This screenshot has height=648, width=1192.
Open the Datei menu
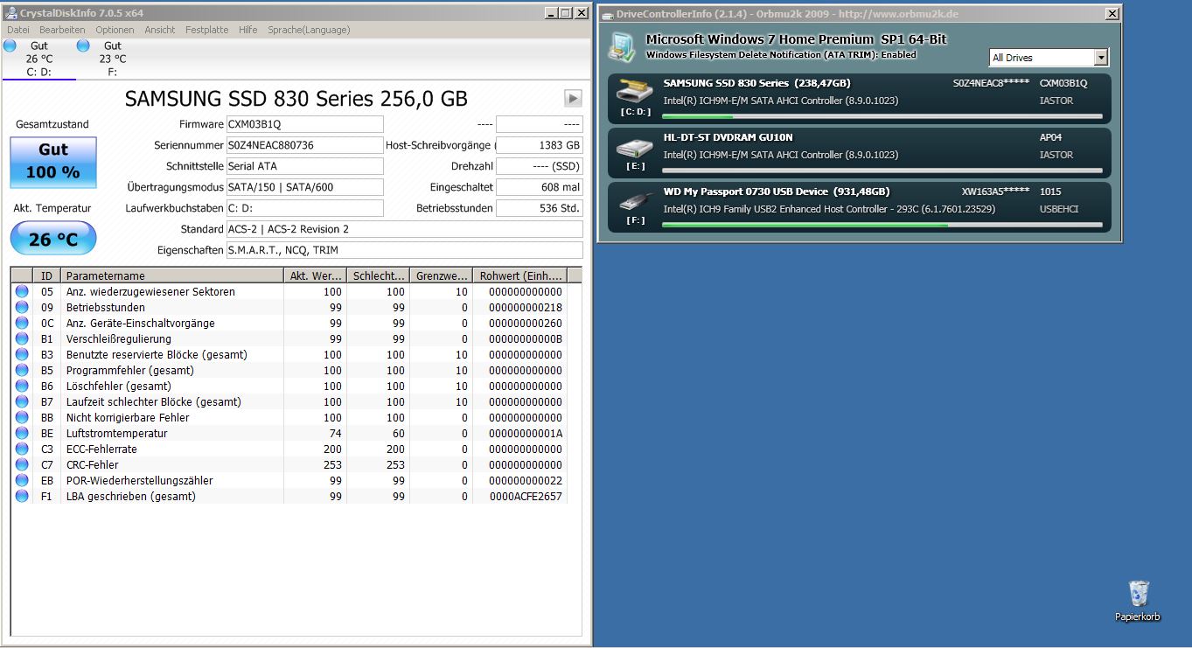(17, 30)
